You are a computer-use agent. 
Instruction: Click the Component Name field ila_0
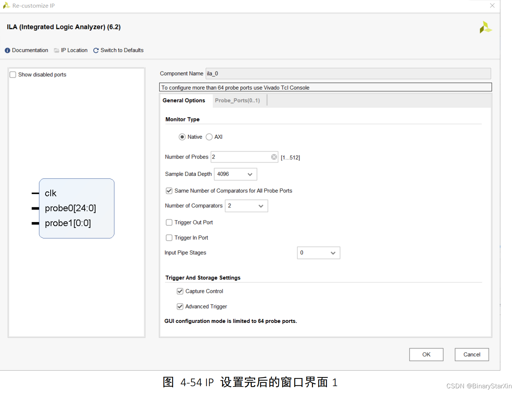coord(348,74)
